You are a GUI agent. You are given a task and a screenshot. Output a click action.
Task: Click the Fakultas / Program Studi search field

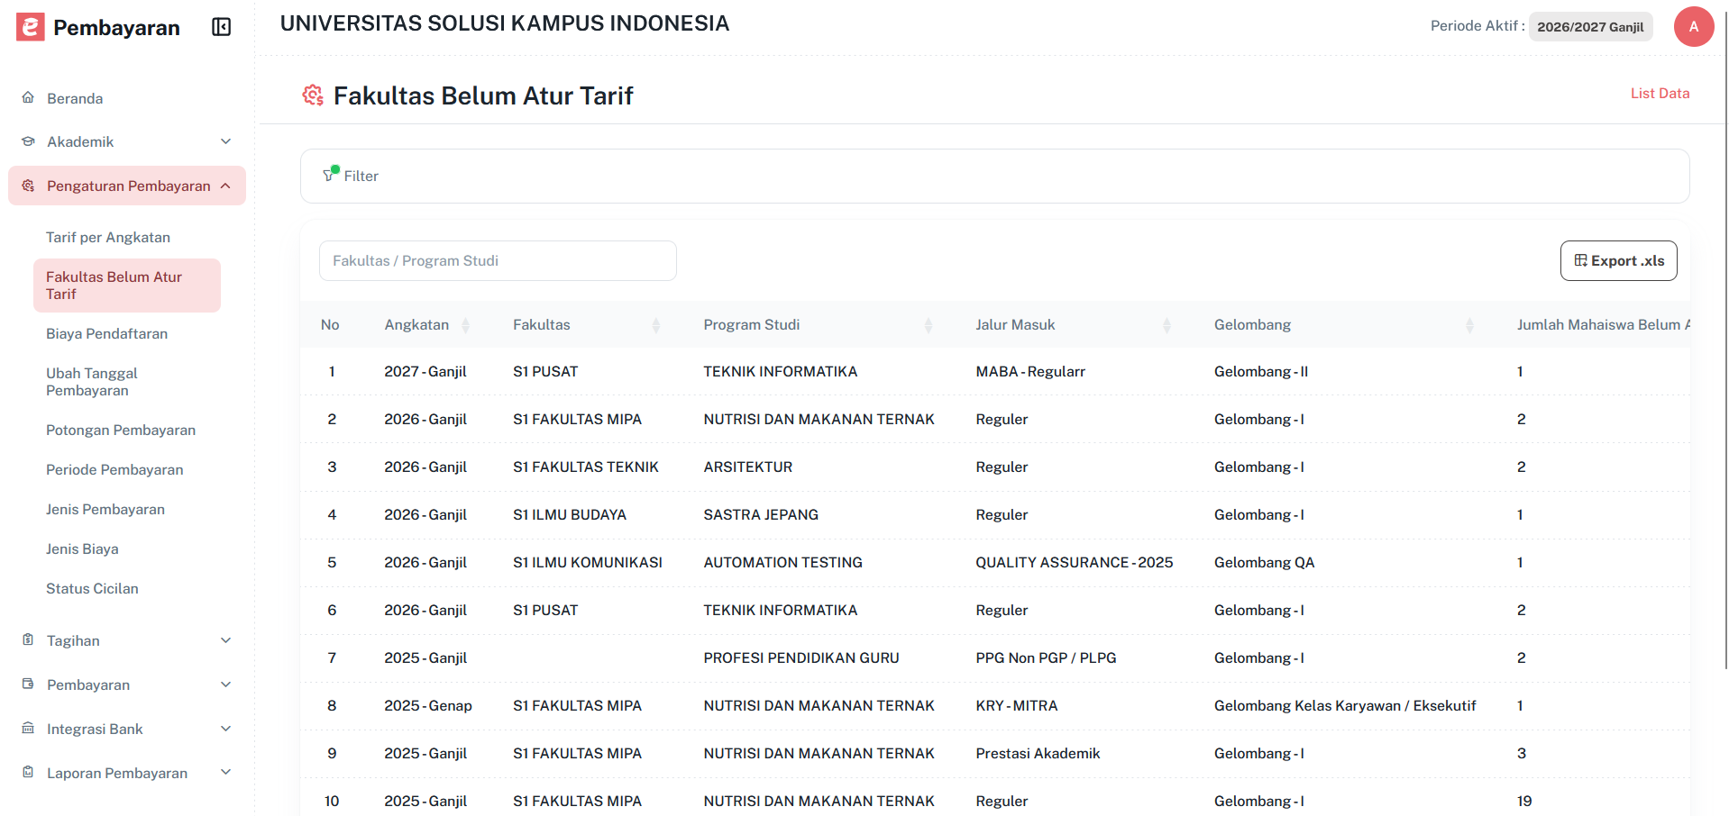tap(498, 260)
